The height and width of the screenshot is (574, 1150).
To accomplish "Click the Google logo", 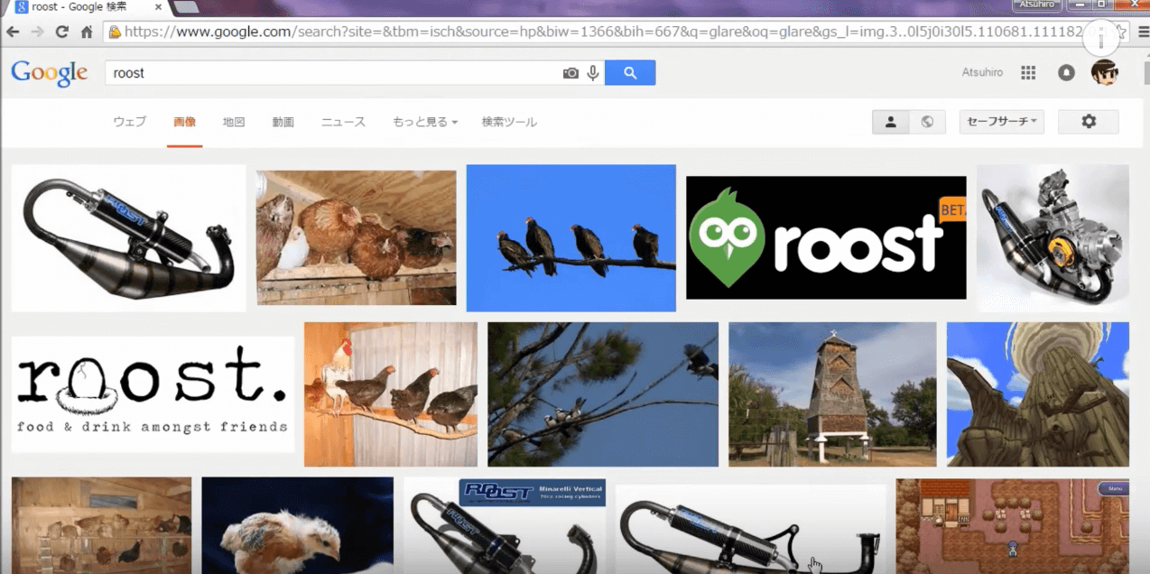I will coord(50,73).
